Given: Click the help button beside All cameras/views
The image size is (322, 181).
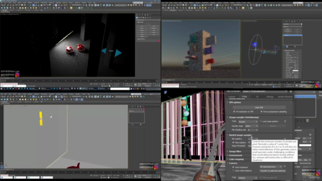Looking at the screenshot, I should point(285,166).
